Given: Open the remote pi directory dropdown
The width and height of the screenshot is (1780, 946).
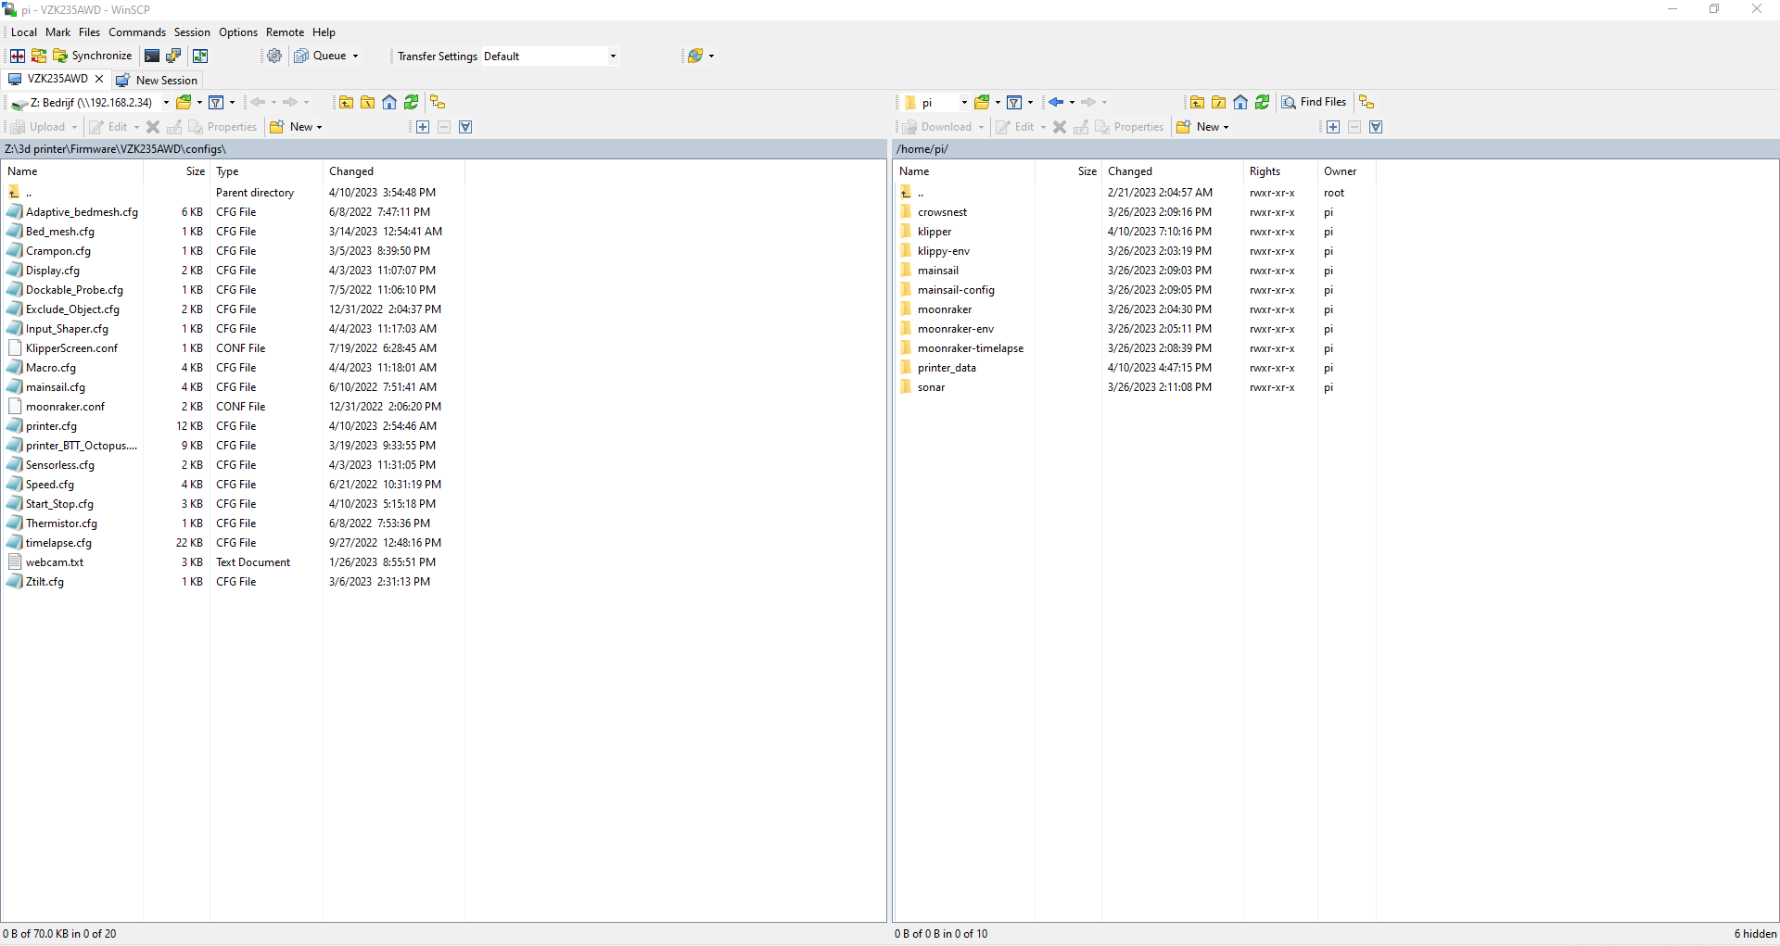Looking at the screenshot, I should click(964, 103).
